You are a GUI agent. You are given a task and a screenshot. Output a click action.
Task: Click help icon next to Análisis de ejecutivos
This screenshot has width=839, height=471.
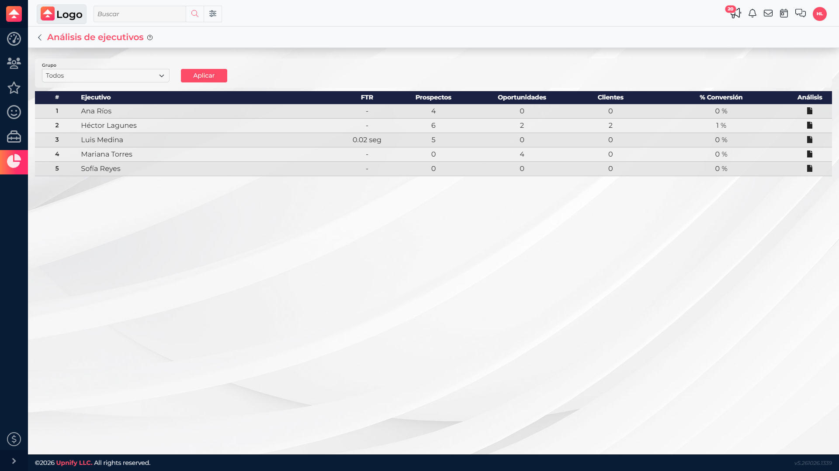coord(150,38)
